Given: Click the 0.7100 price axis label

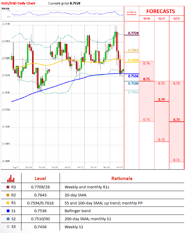Looking at the screenshot, I should click(x=6, y=161).
